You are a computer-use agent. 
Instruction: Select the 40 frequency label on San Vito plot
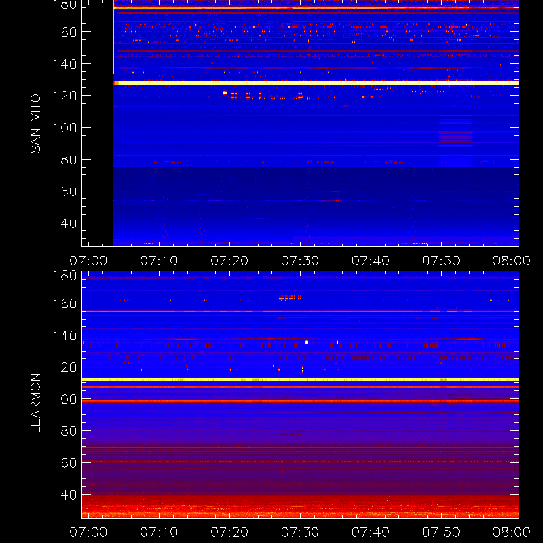pyautogui.click(x=69, y=223)
